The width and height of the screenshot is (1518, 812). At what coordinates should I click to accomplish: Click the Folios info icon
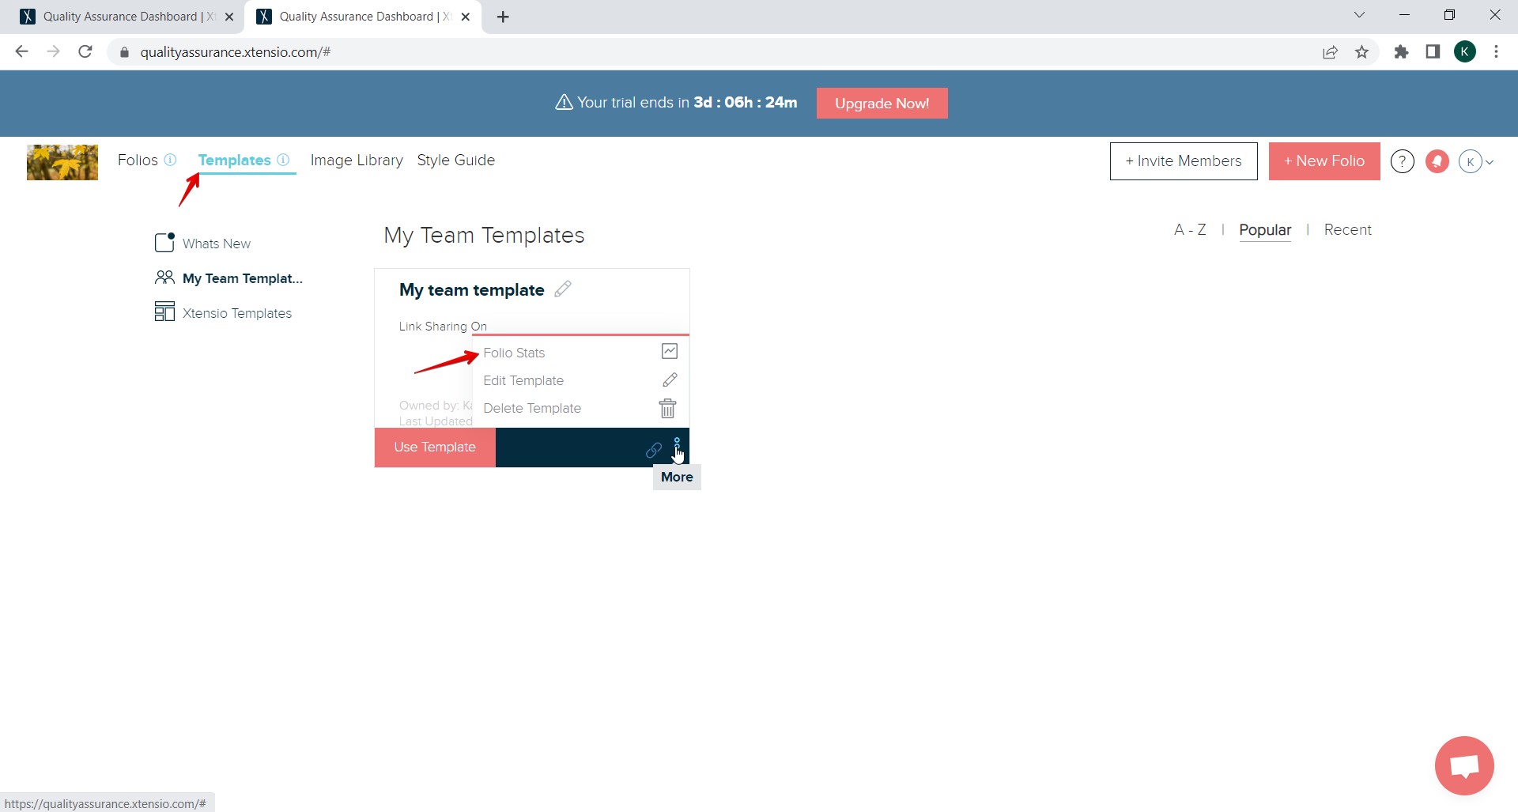170,160
